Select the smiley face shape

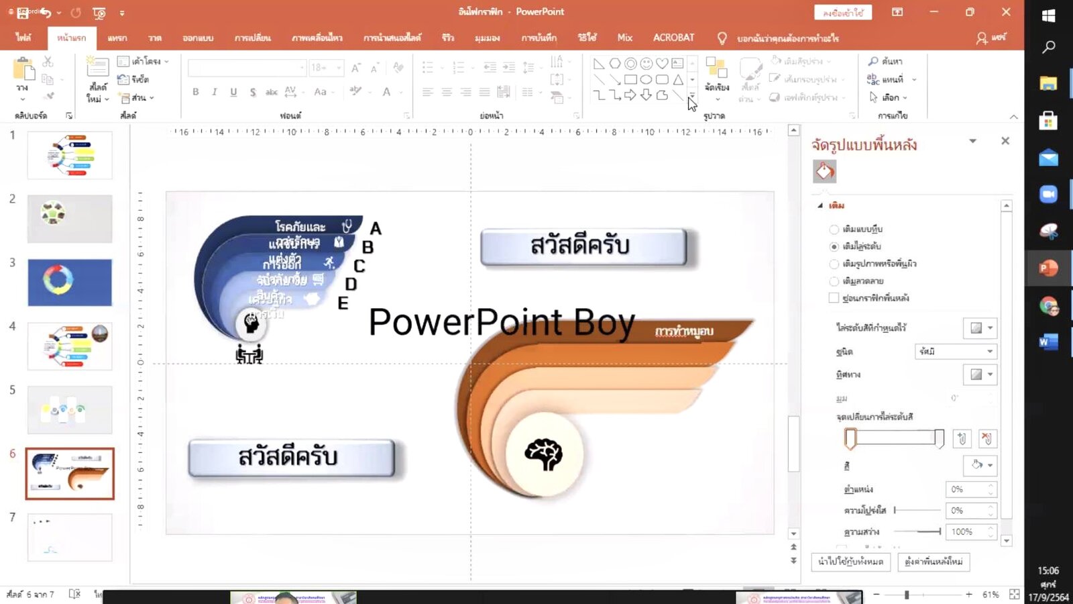(x=646, y=64)
